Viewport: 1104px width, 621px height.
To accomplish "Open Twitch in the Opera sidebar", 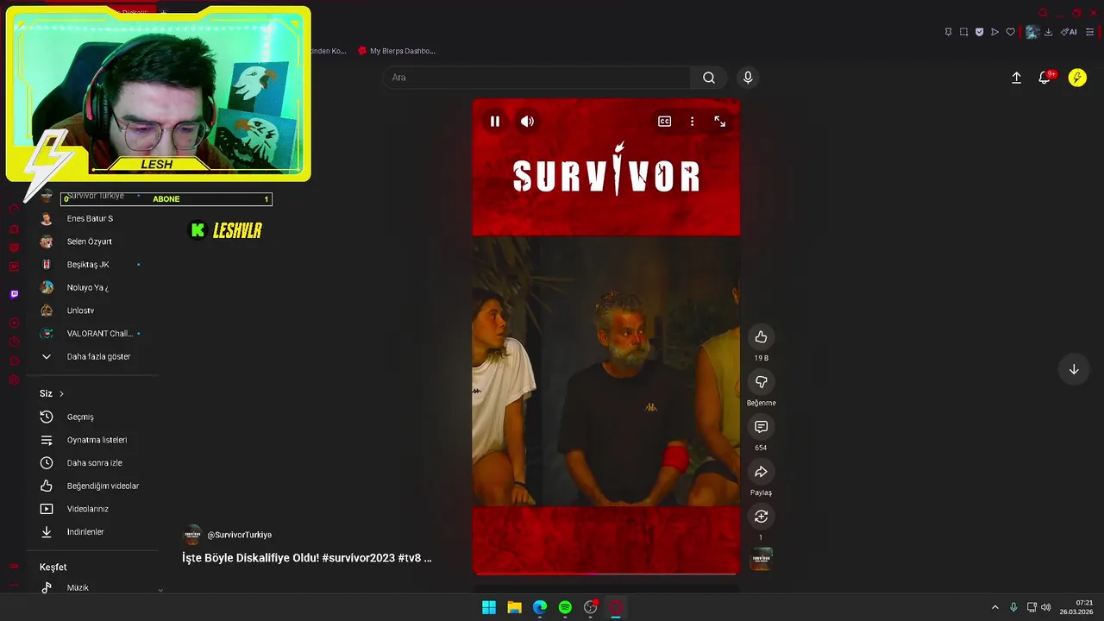I will click(x=14, y=294).
